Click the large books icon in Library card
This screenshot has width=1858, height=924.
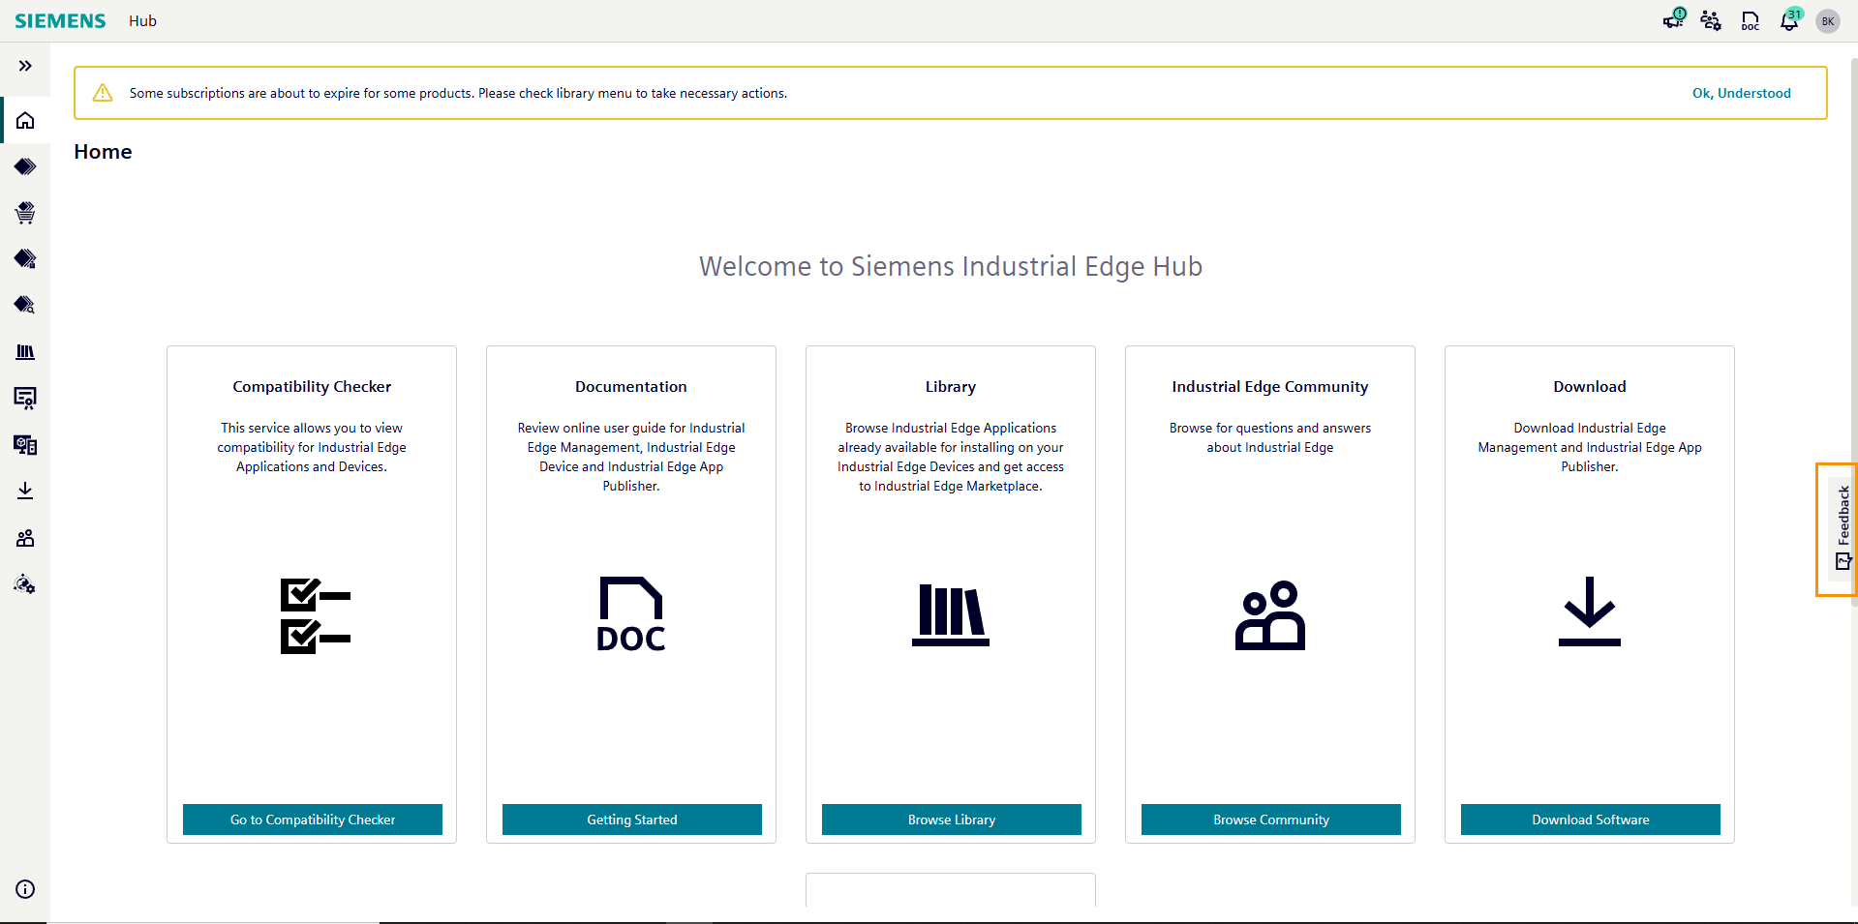click(951, 614)
